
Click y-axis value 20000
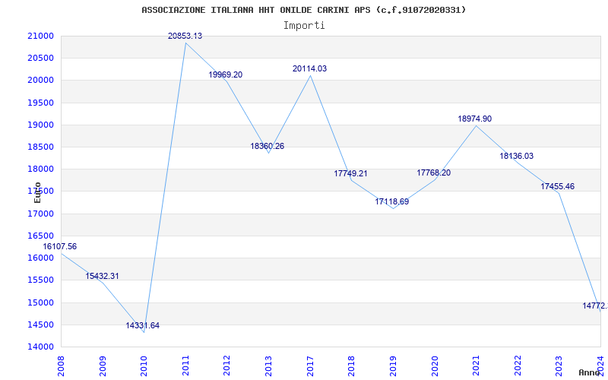40,81
